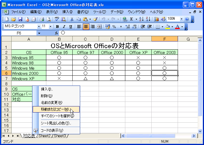Choose 移動またはコピー from context menu
The width and height of the screenshot is (204, 145).
pyautogui.click(x=56, y=109)
